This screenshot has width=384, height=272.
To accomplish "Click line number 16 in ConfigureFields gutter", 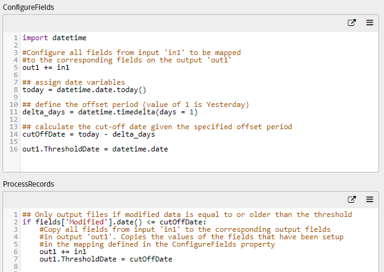I will pyautogui.click(x=14, y=149).
